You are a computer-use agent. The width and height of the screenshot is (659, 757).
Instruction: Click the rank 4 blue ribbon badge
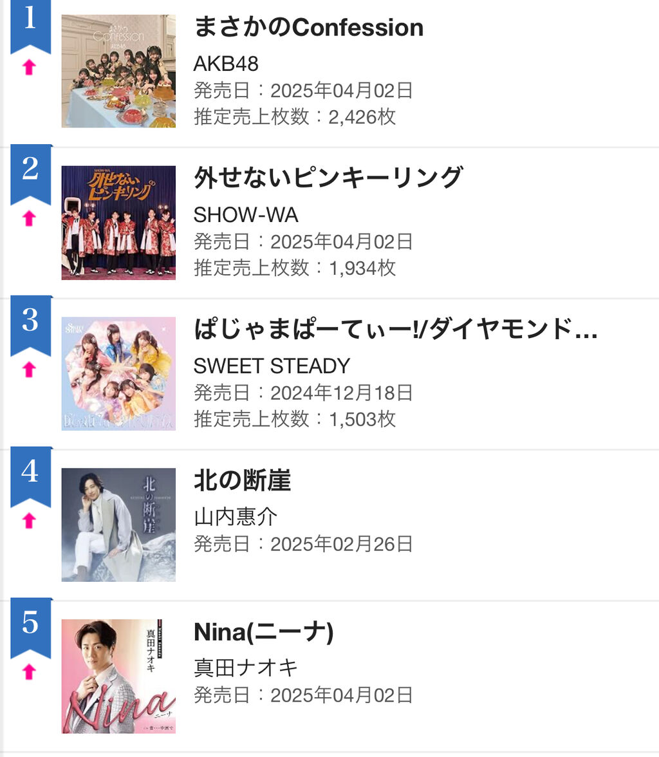[x=31, y=476]
